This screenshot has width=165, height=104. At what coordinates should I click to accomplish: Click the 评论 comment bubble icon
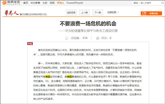point(98,38)
